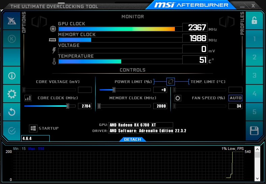Apply settings with the checkmark icon
This screenshot has height=184, width=266.
tap(11, 131)
